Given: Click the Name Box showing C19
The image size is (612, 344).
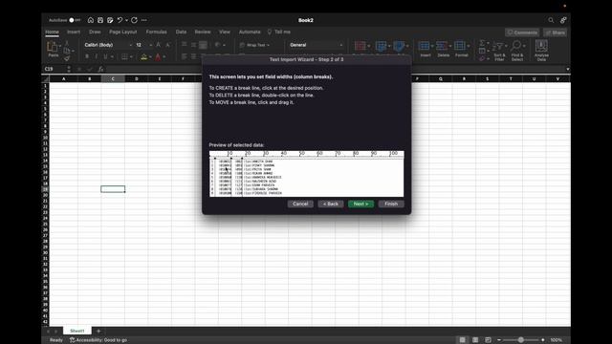Looking at the screenshot, I should pyautogui.click(x=55, y=69).
